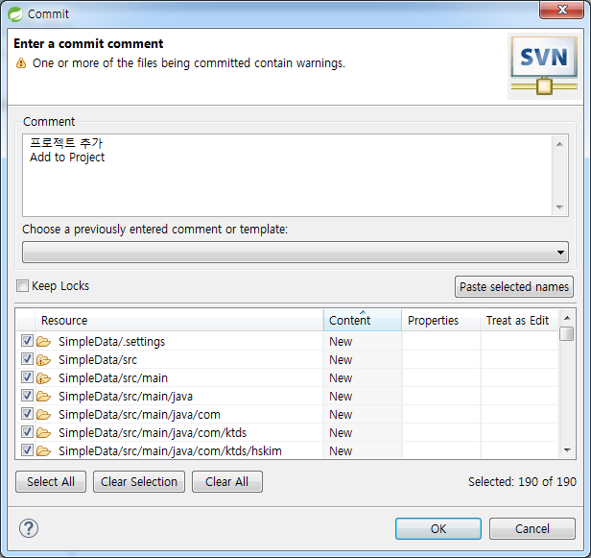This screenshot has height=558, width=591.
Task: Click the Paste selected names button
Action: click(514, 287)
